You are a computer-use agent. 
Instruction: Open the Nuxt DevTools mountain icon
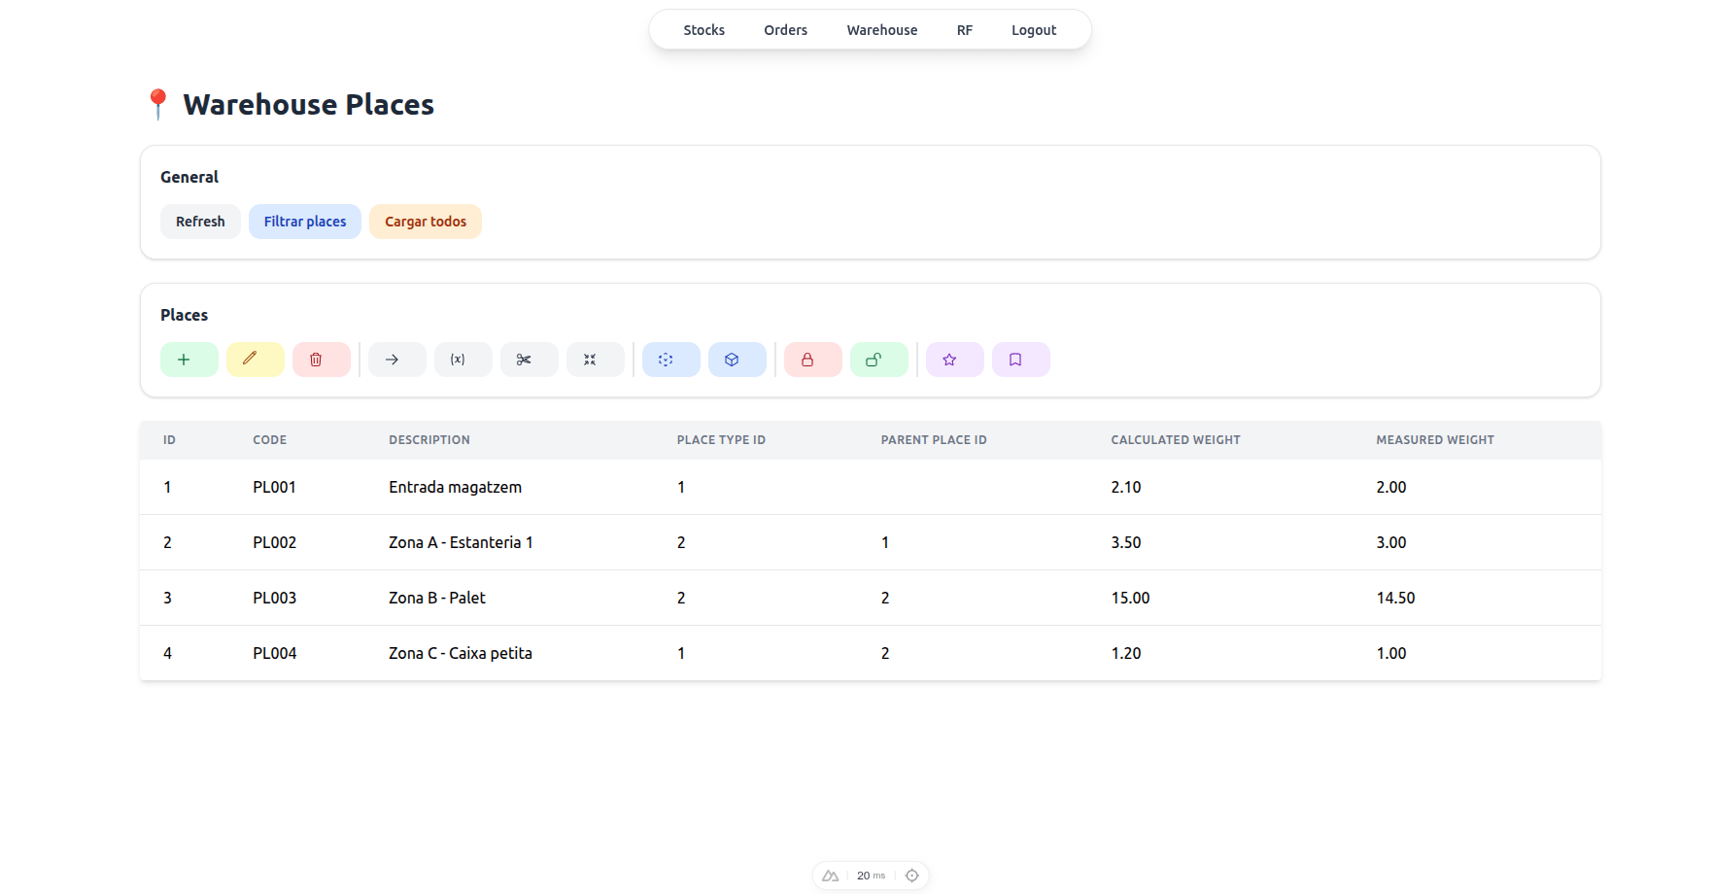[x=830, y=876]
